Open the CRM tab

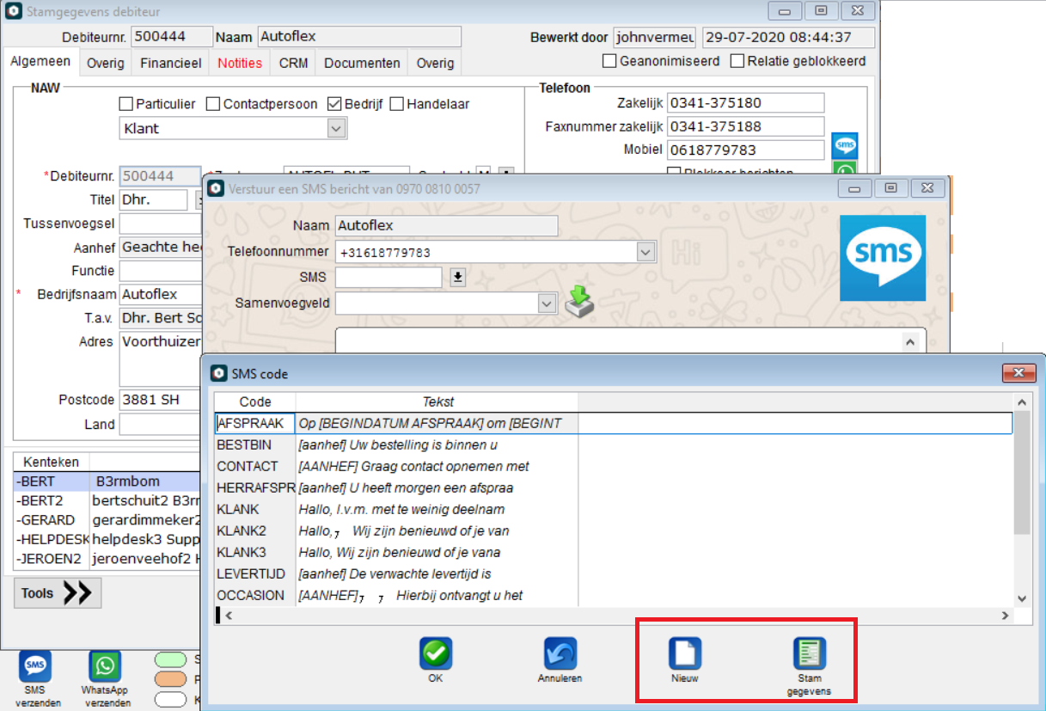coord(293,63)
